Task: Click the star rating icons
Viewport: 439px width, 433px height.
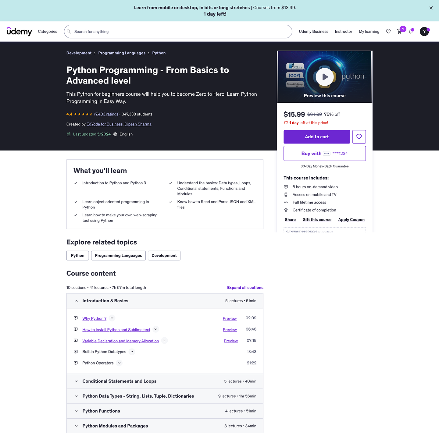Action: click(x=83, y=114)
